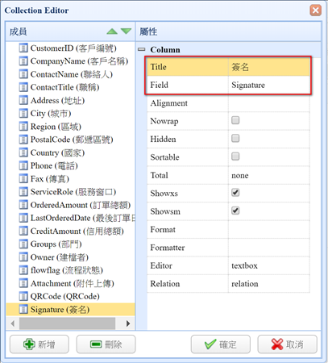Click the member list horizontal scrollbar thumb

(x=67, y=323)
